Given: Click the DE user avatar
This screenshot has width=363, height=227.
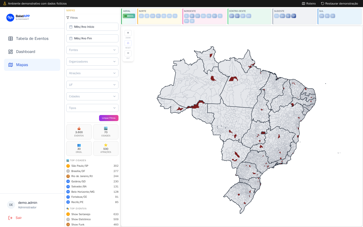Looking at the screenshot, I should (11, 205).
